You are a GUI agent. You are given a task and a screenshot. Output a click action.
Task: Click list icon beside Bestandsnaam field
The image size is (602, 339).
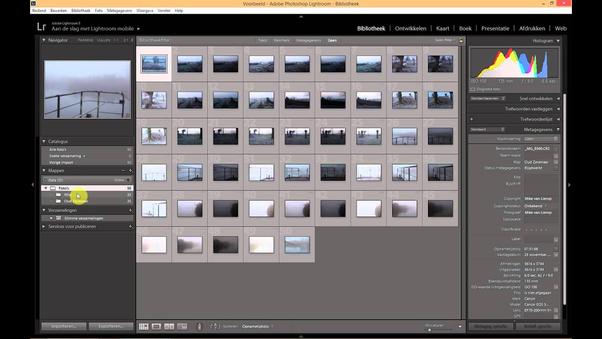click(x=556, y=149)
